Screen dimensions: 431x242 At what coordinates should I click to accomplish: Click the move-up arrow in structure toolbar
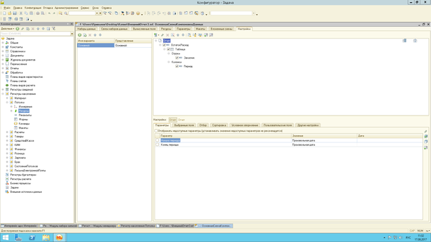click(178, 35)
